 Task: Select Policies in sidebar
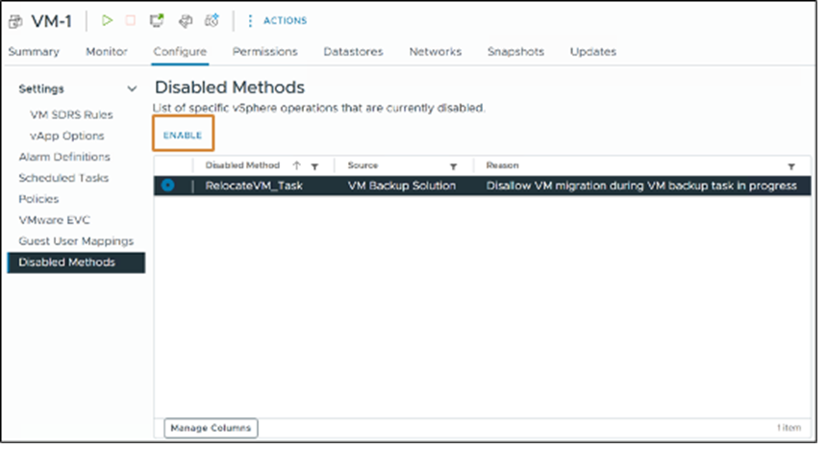click(x=38, y=199)
